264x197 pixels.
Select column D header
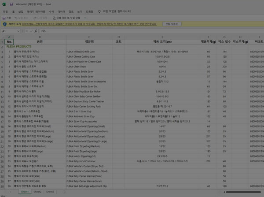tap(118, 37)
